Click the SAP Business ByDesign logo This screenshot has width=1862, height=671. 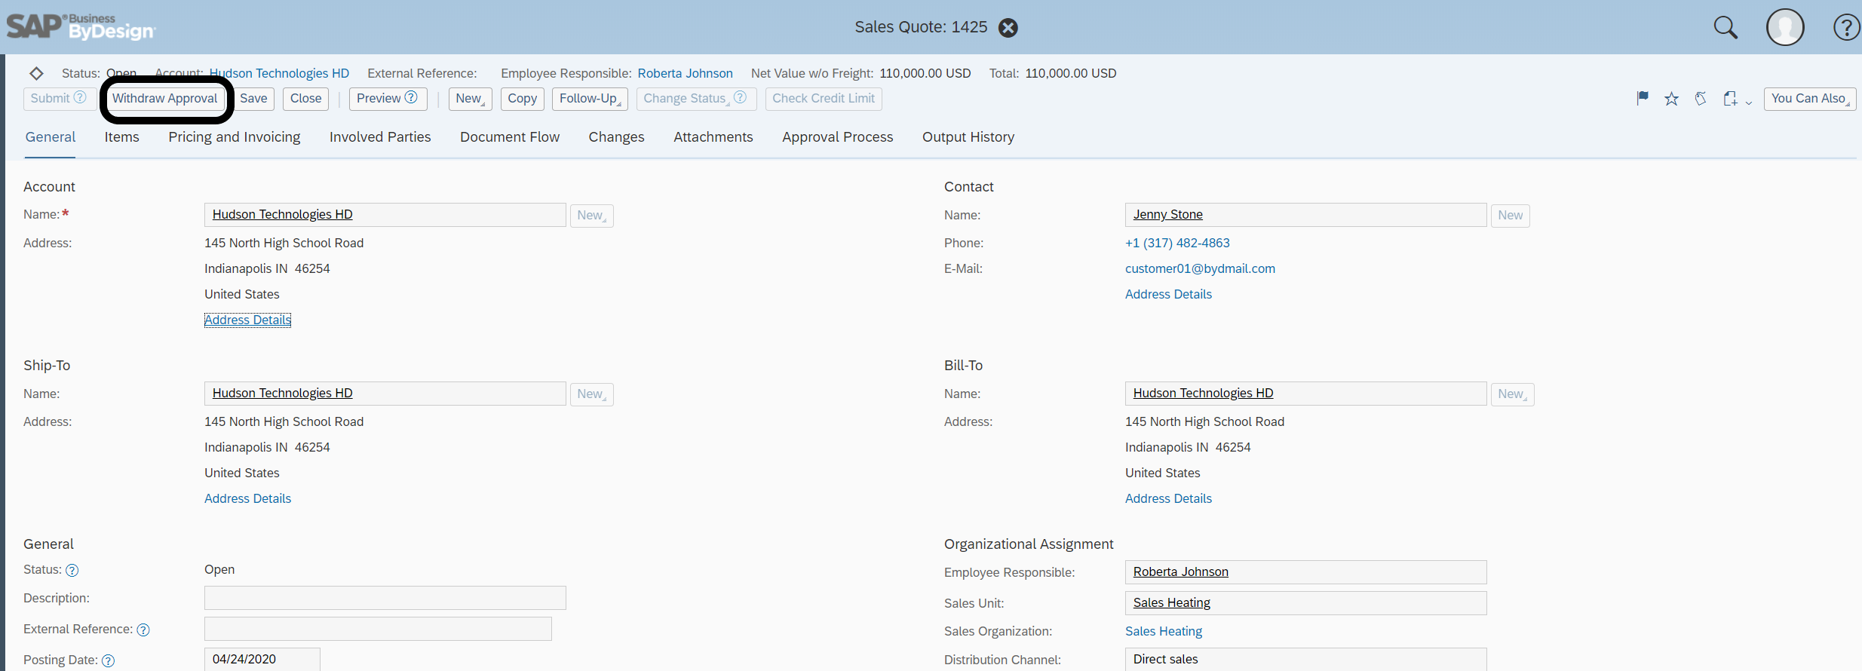[81, 27]
